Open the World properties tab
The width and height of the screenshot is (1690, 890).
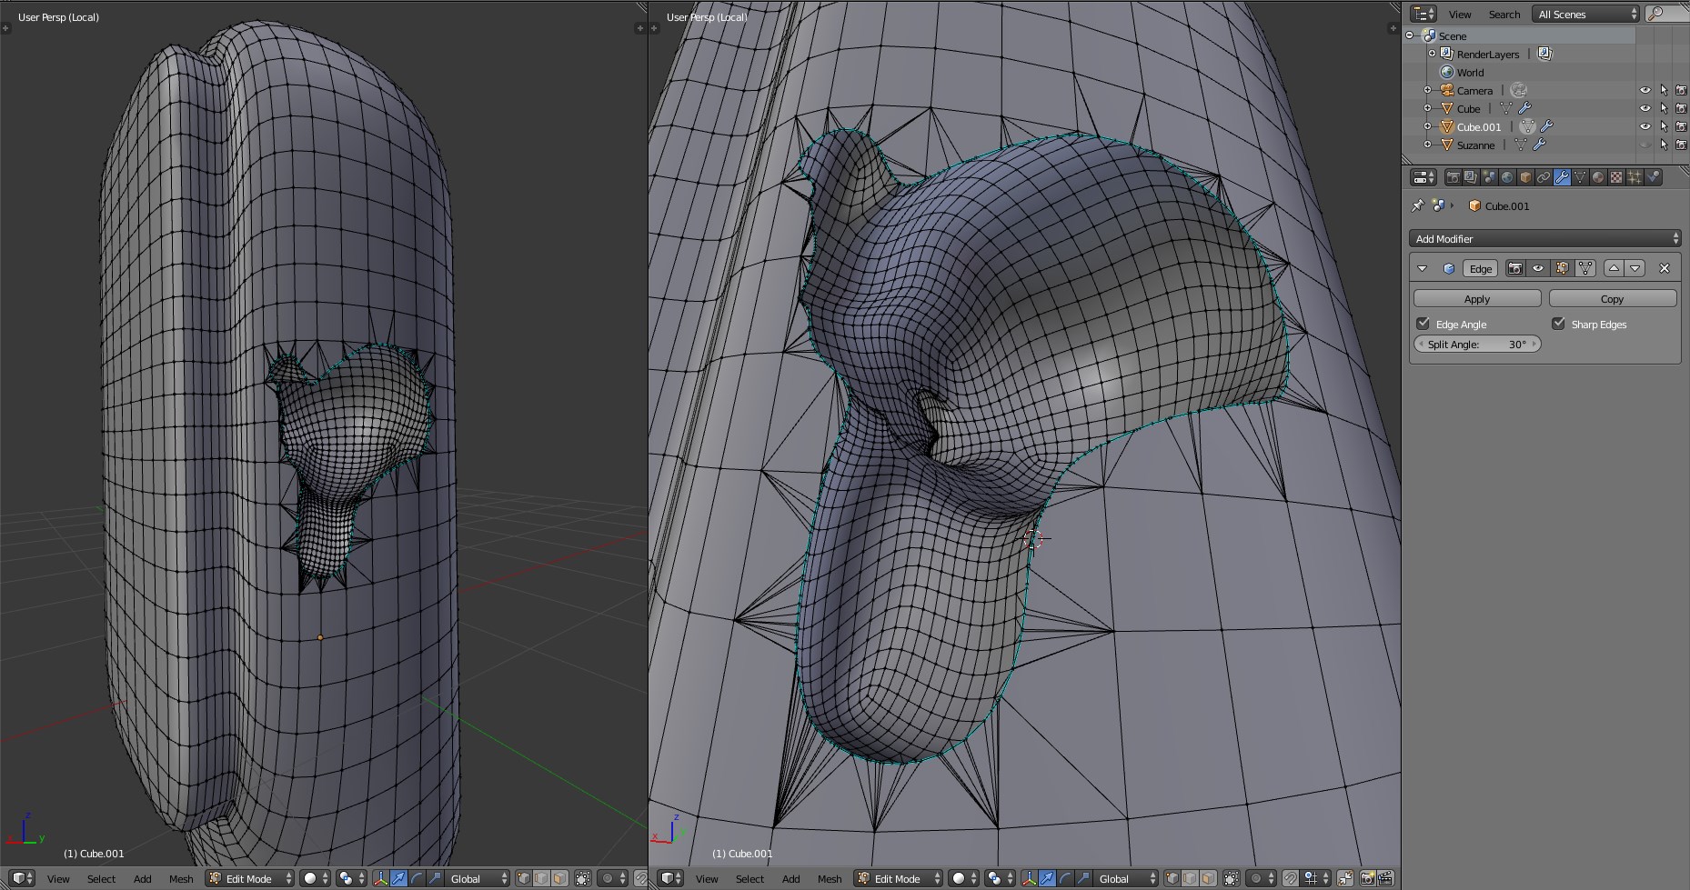[1507, 177]
